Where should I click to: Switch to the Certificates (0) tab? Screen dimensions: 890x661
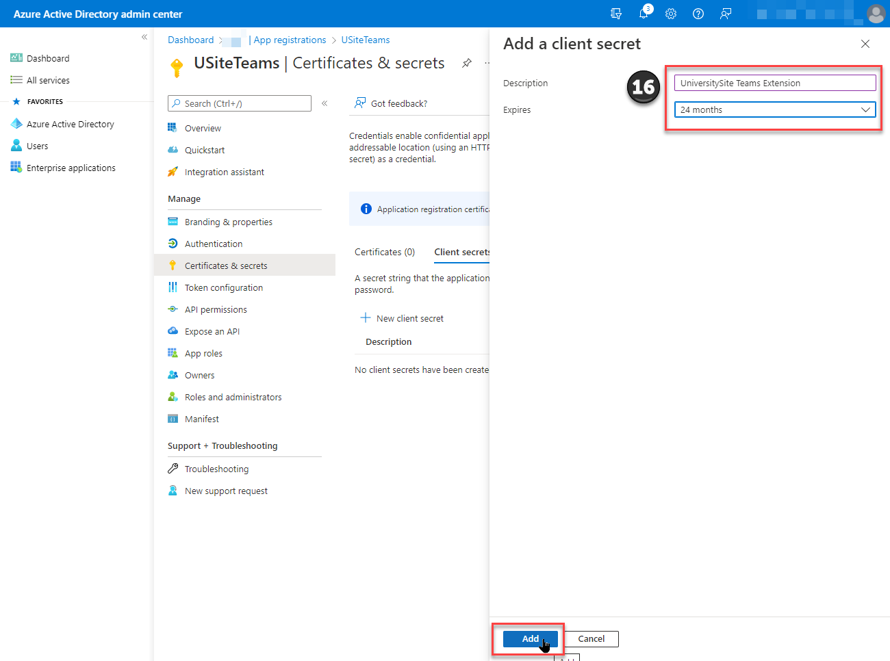click(385, 252)
